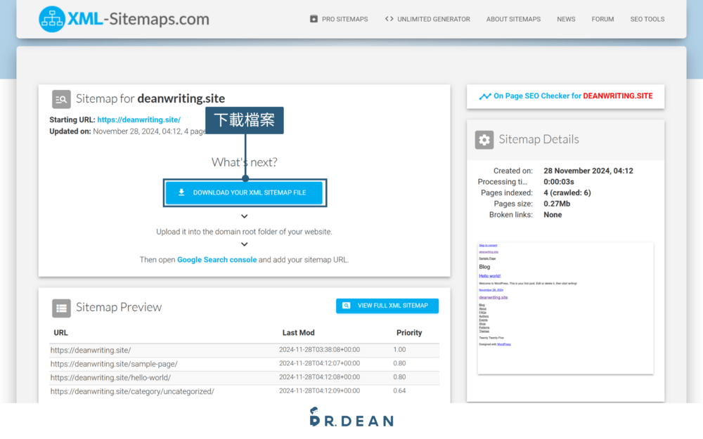Viewport: 703px width, 439px height.
Task: Click the download arrow icon on the blue button
Action: point(181,192)
